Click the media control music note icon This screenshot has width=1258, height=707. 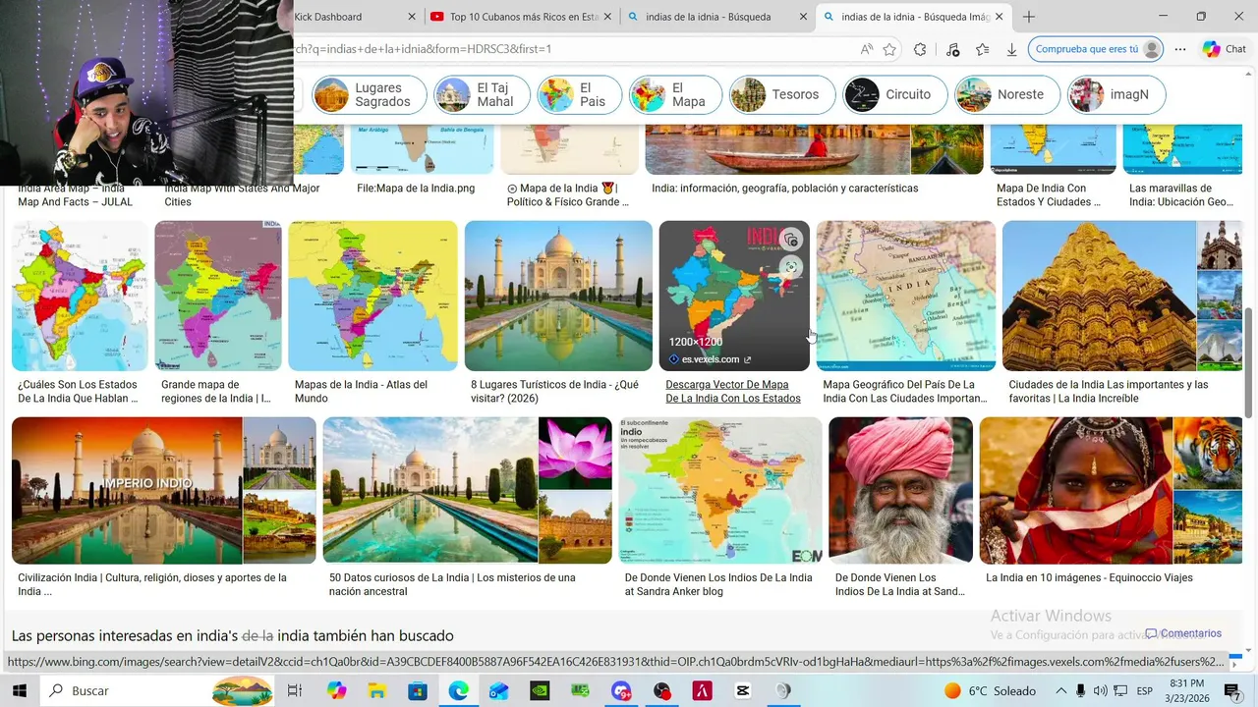pyautogui.click(x=952, y=49)
